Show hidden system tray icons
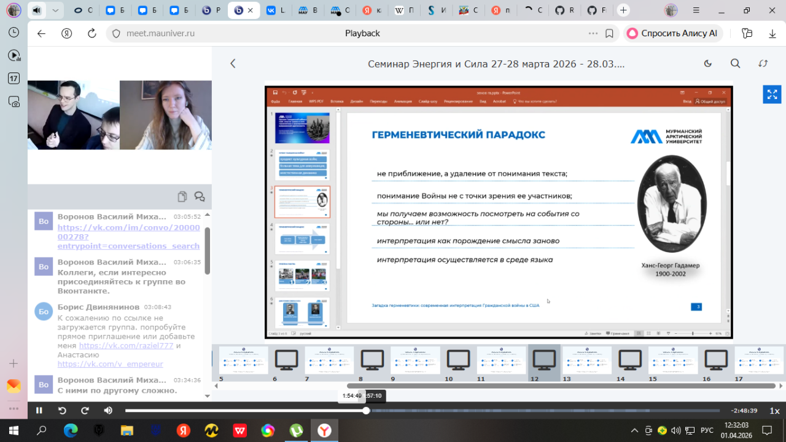This screenshot has width=786, height=442. coord(634,430)
